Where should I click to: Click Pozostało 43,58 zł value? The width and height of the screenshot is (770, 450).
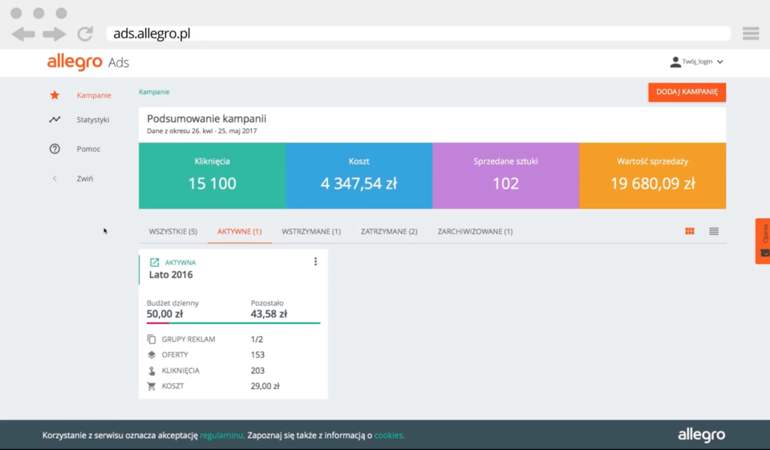click(x=269, y=314)
